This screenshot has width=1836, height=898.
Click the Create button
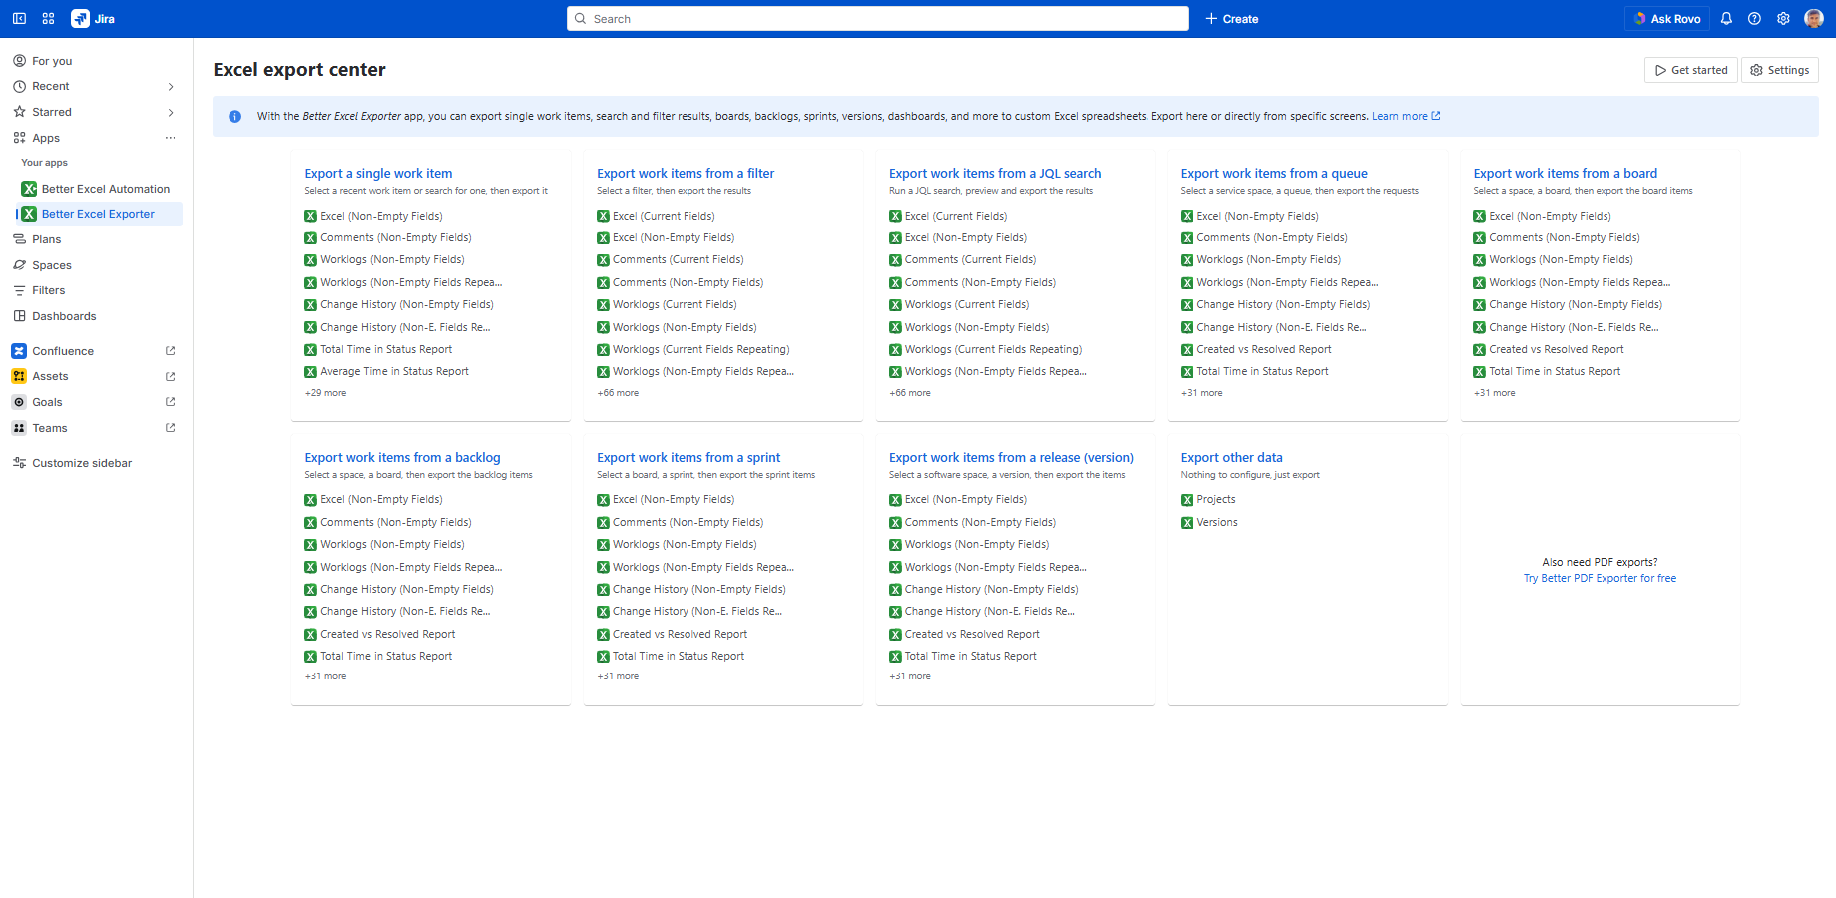click(x=1231, y=19)
